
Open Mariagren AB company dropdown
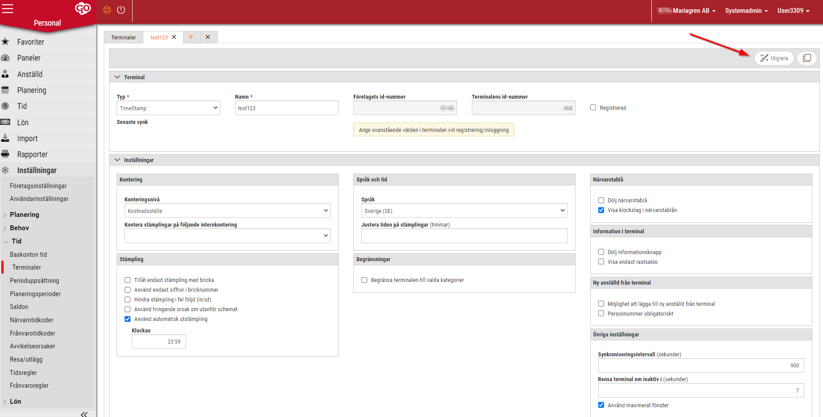point(686,11)
